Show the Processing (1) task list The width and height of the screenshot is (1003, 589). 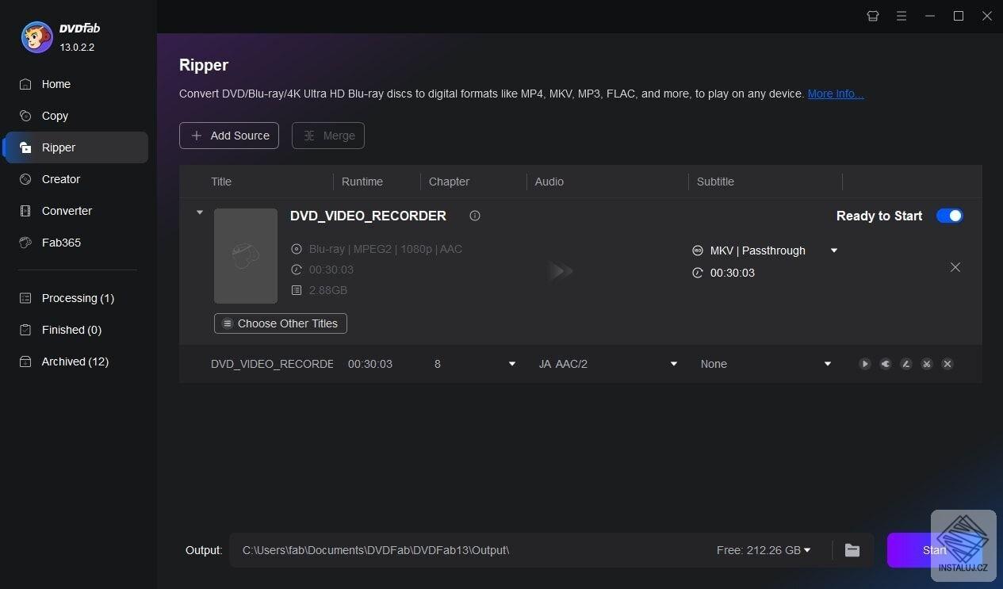point(76,298)
